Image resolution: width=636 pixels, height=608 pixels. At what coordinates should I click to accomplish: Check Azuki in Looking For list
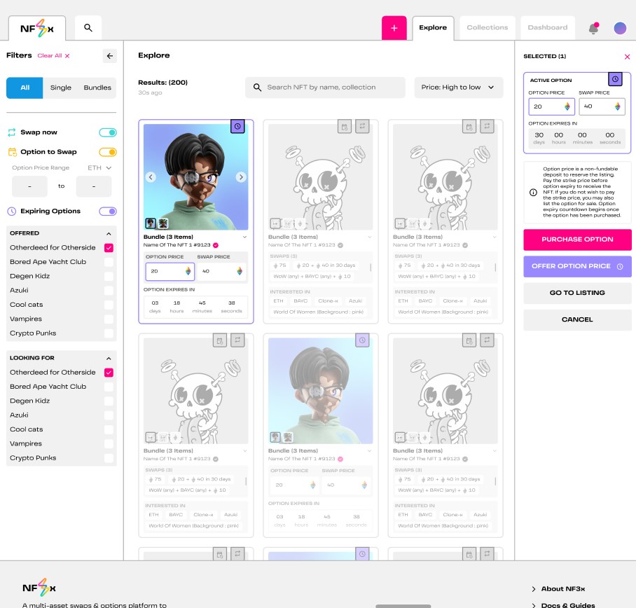(x=109, y=415)
